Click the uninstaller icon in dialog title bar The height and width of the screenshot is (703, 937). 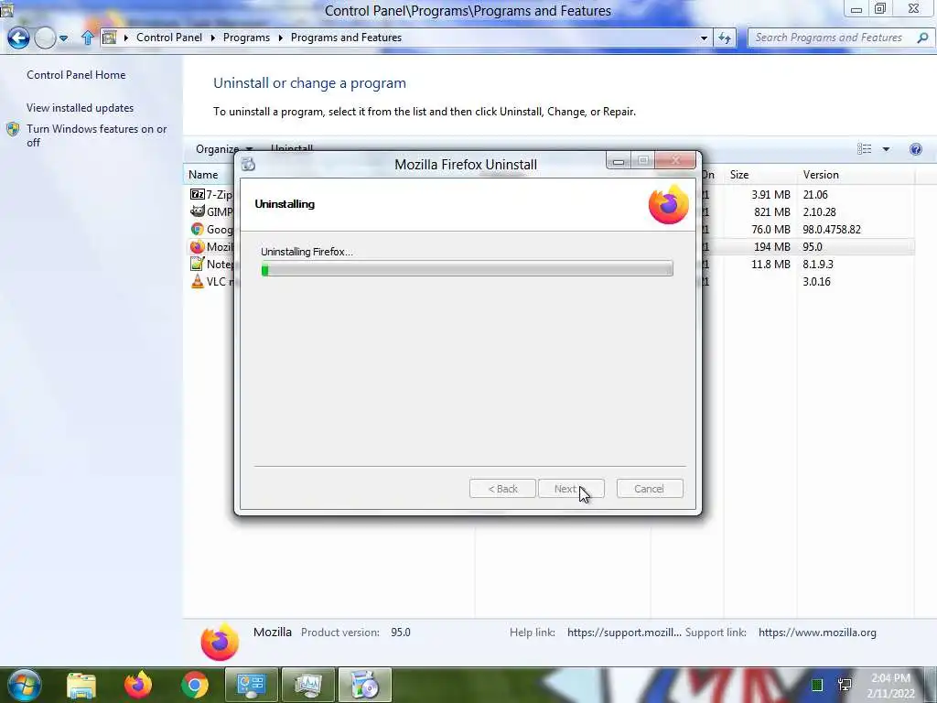(x=248, y=164)
